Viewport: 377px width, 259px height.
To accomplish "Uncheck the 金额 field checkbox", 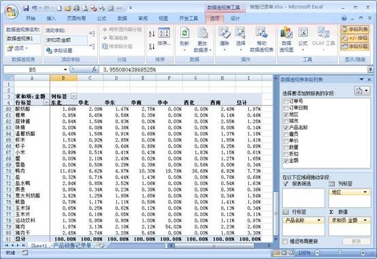I will (286, 160).
